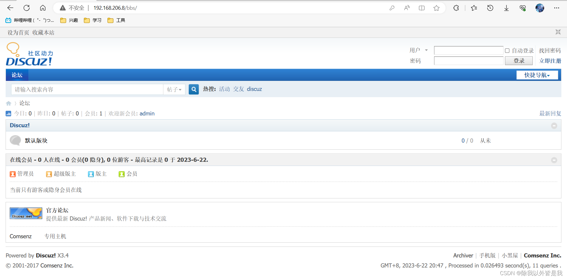This screenshot has height=279, width=567.
Task: Click the breadcrumb home icon
Action: [x=9, y=103]
